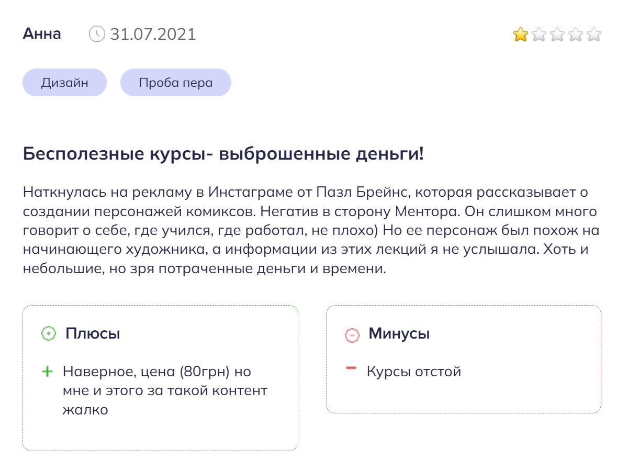The height and width of the screenshot is (460, 617).
Task: Click the first gold rating star
Action: point(520,35)
